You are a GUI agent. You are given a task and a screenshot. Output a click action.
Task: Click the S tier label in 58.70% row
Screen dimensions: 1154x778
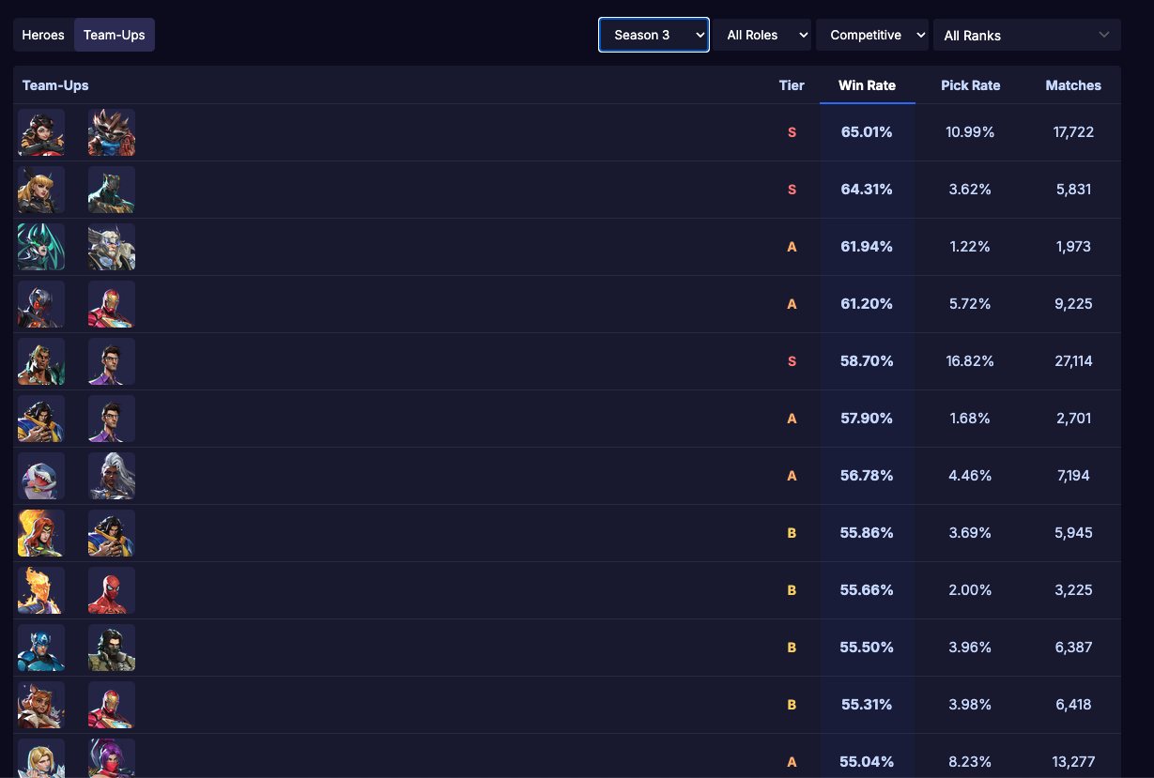coord(792,361)
